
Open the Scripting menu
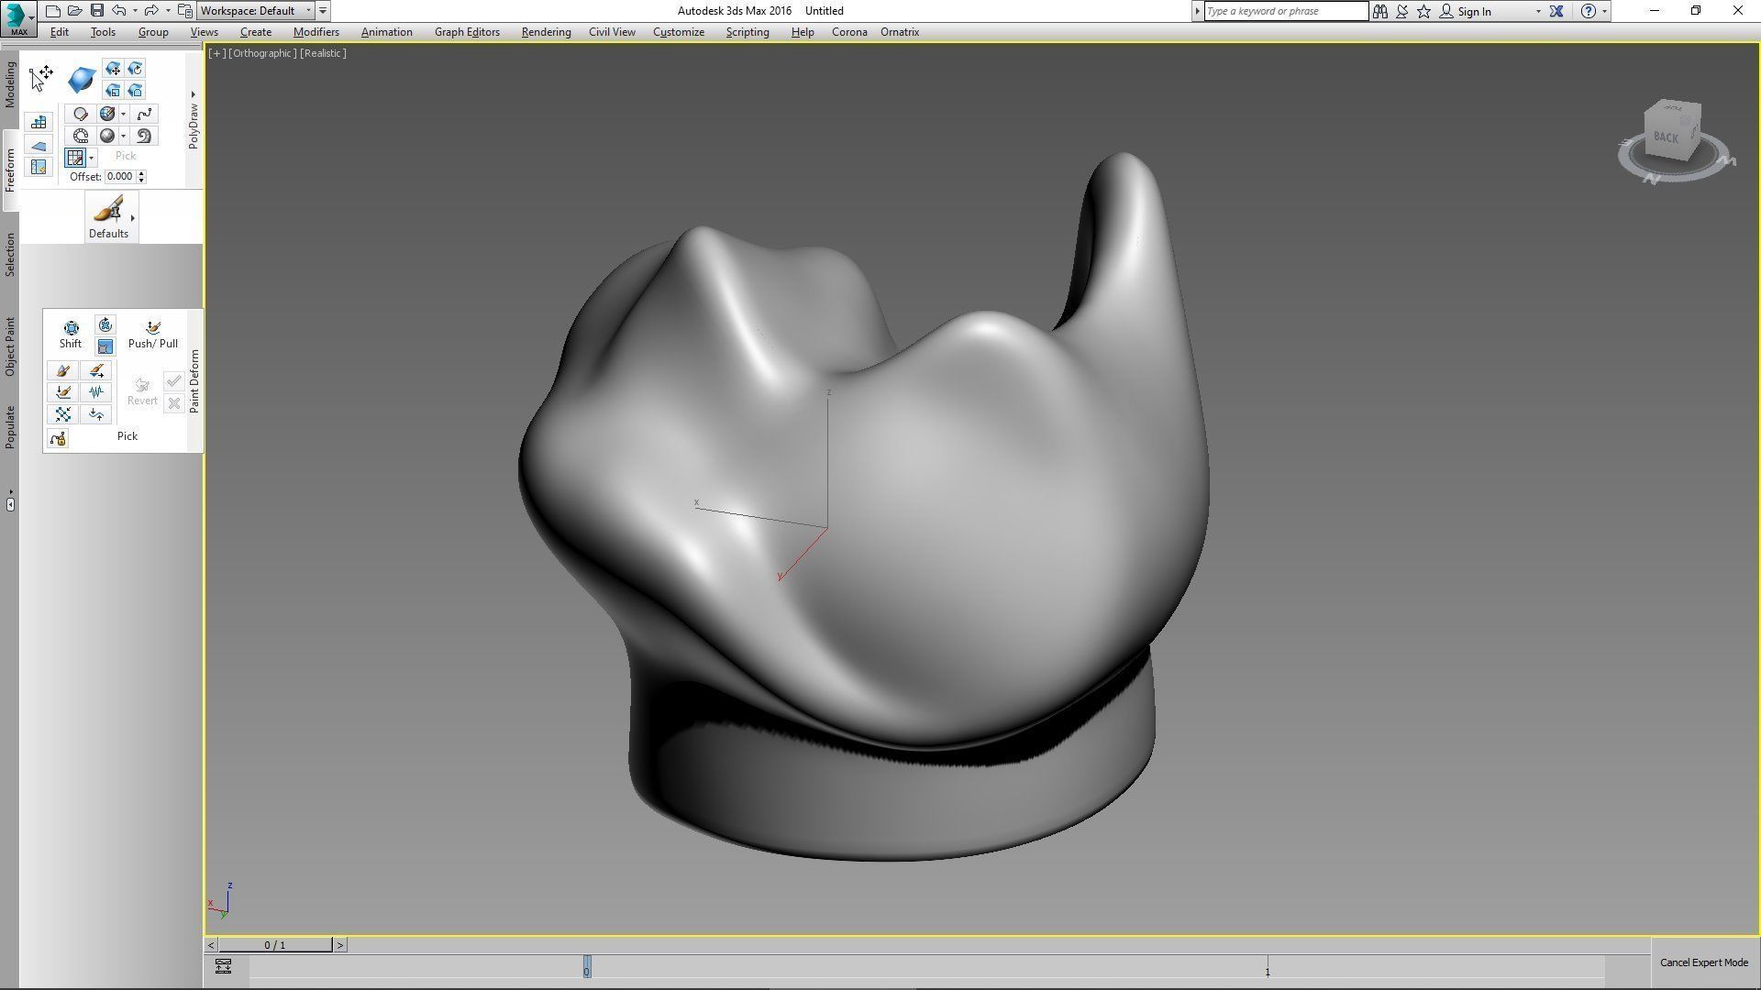click(x=748, y=32)
